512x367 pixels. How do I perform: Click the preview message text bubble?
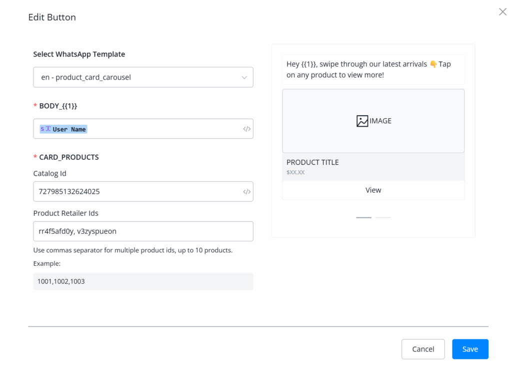click(373, 70)
